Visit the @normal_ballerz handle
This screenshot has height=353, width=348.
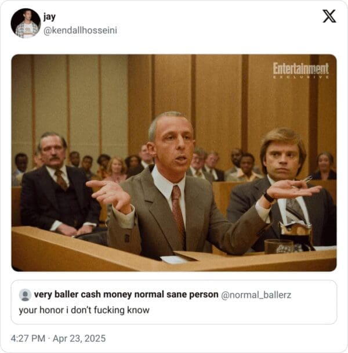click(256, 295)
